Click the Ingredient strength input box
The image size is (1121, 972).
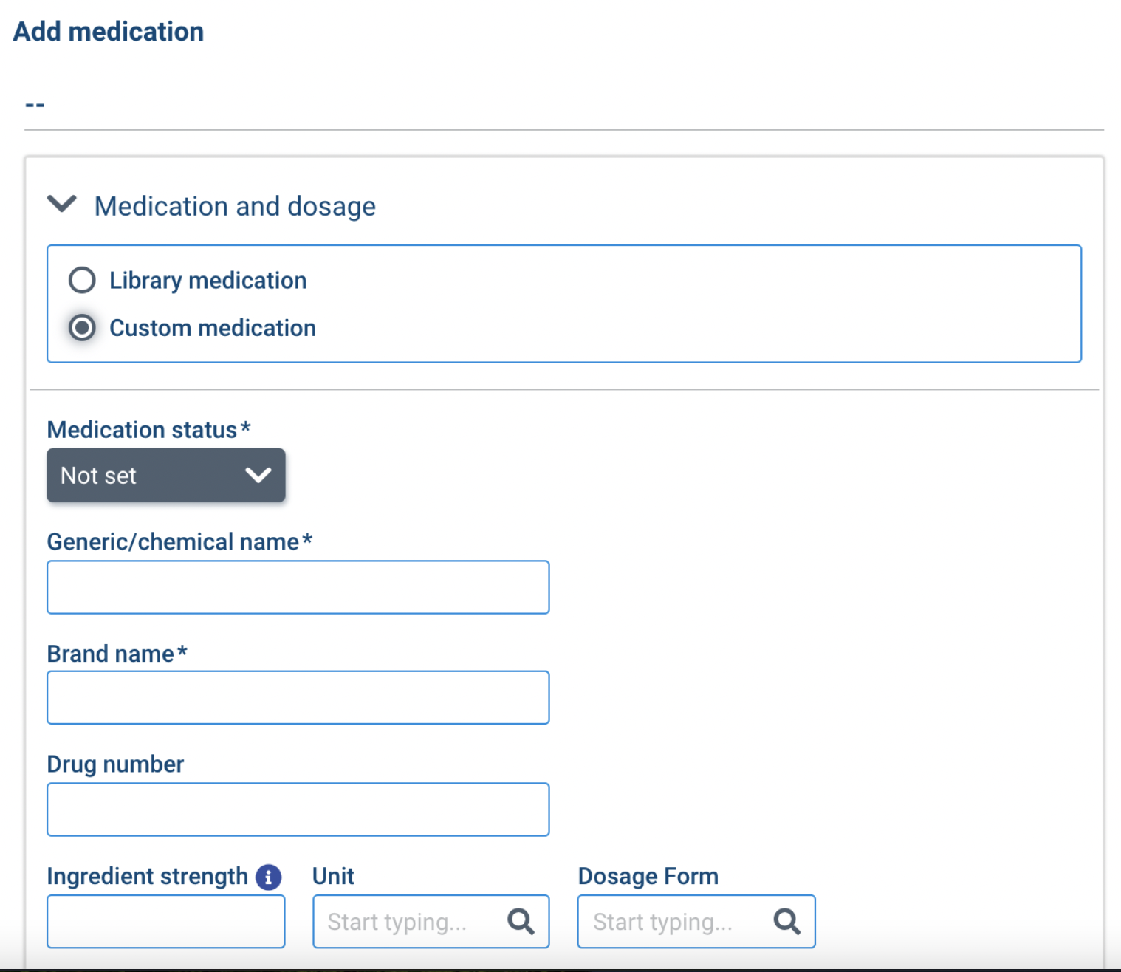click(165, 921)
